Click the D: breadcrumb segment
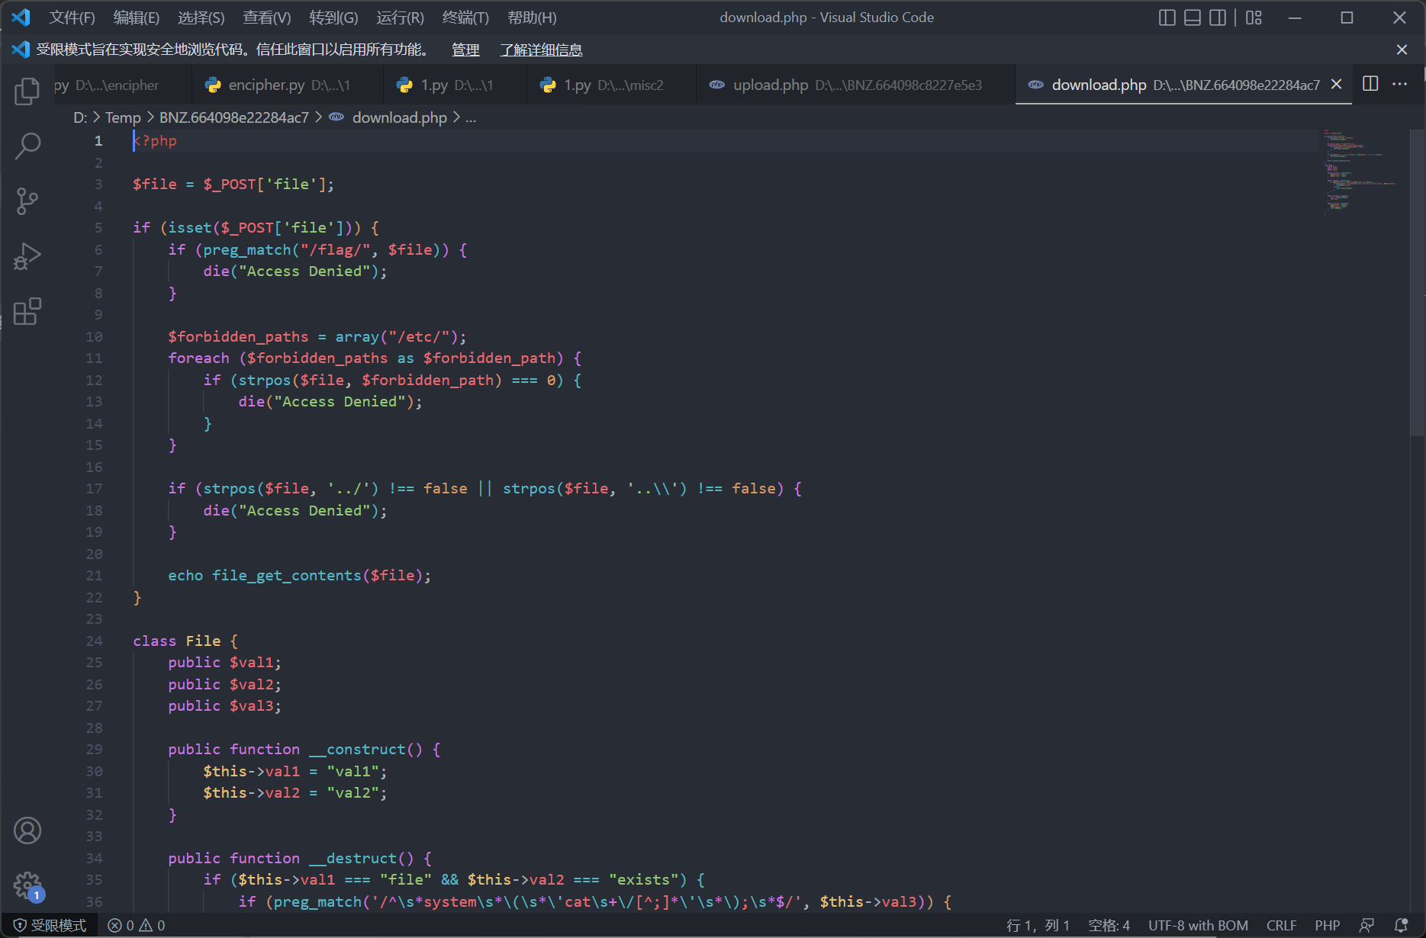Image resolution: width=1426 pixels, height=938 pixels. [x=80, y=117]
